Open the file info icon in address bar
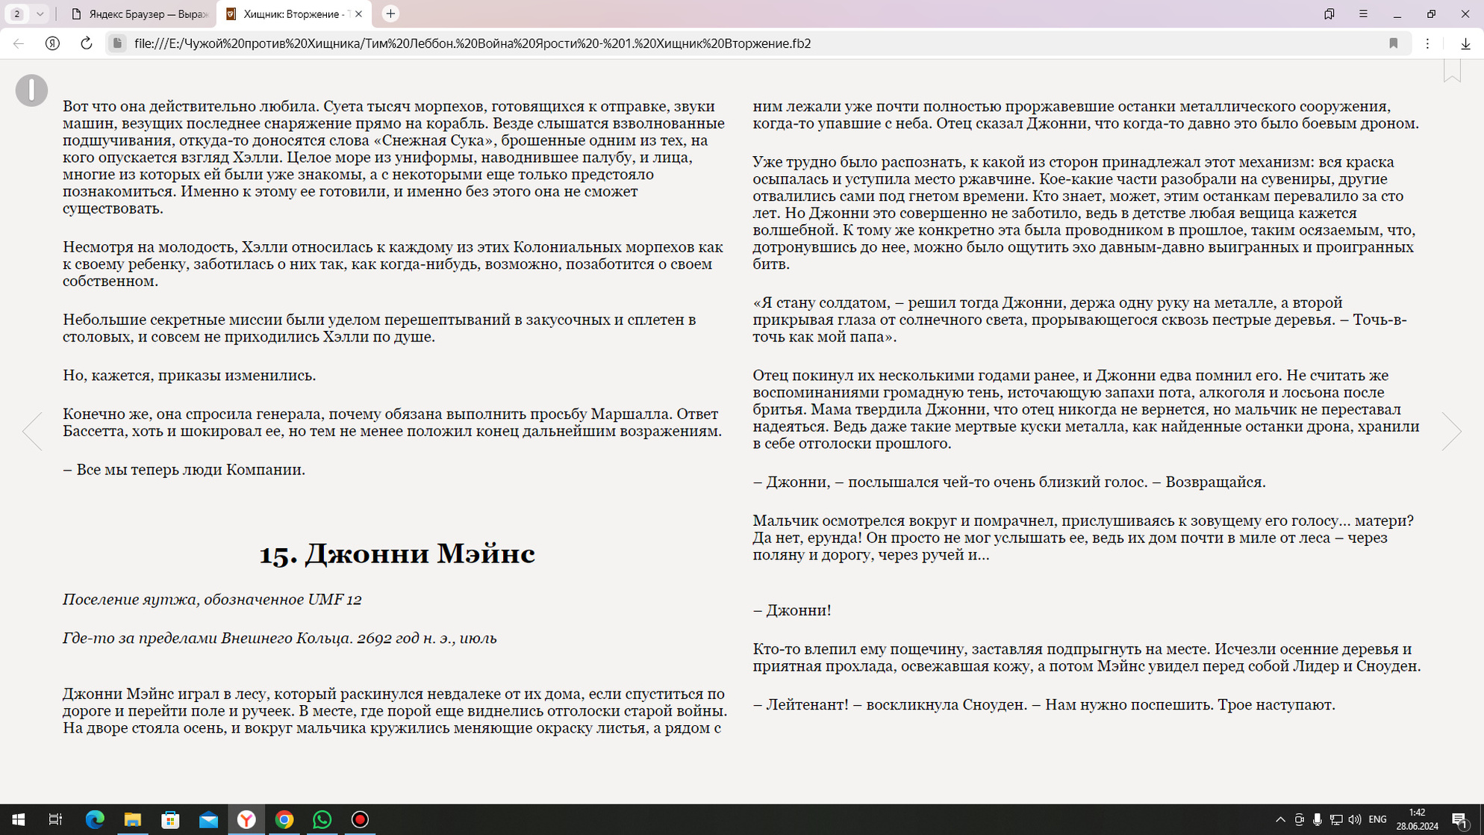 click(x=117, y=43)
